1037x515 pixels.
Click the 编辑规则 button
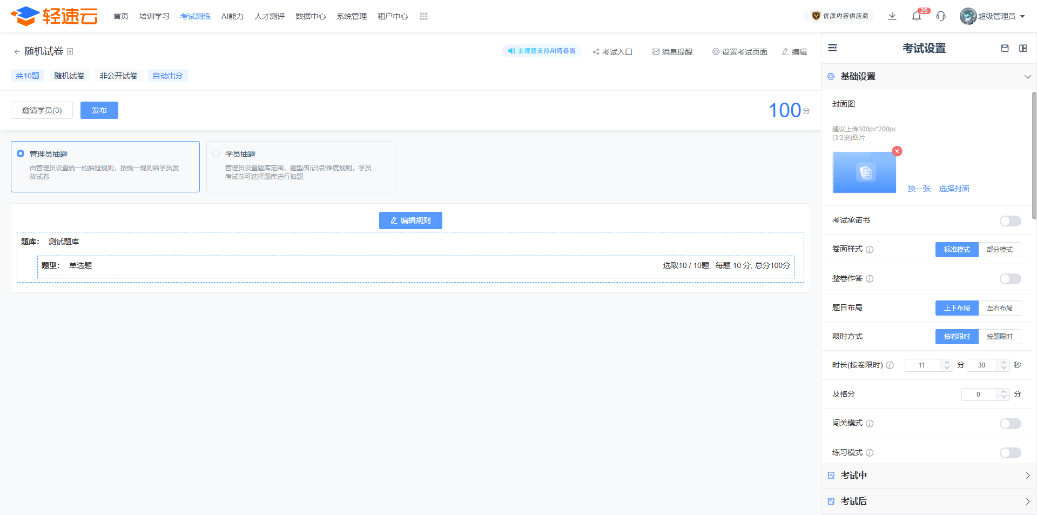[x=410, y=220]
